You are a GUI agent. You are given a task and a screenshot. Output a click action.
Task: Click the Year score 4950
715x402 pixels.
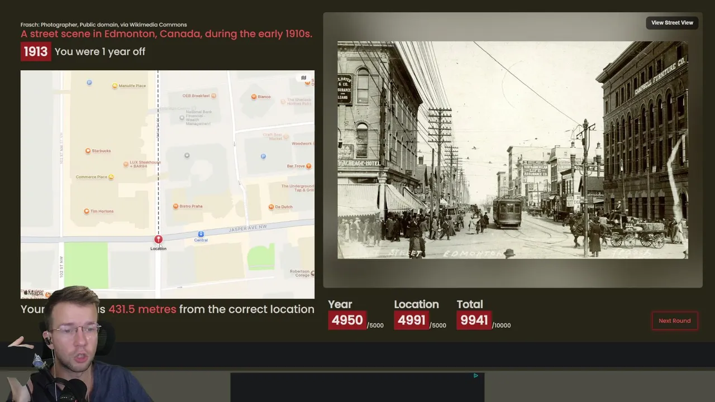(347, 320)
